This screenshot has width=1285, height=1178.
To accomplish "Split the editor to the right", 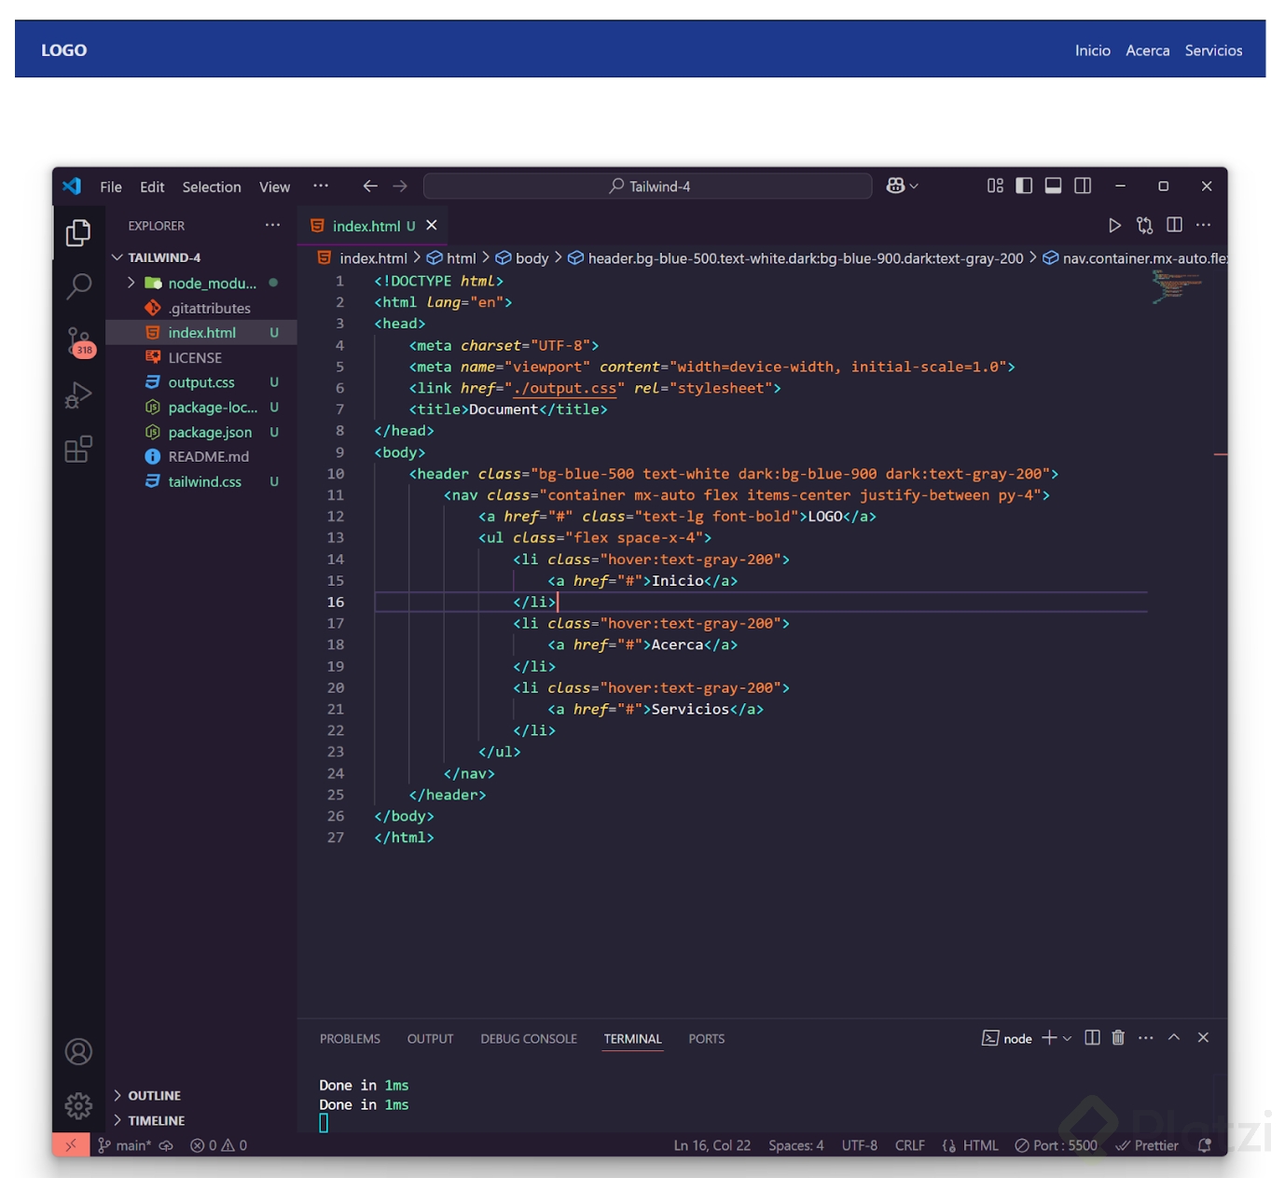I will [x=1173, y=225].
